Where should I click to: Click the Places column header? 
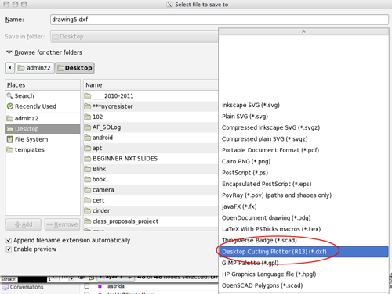click(x=43, y=85)
